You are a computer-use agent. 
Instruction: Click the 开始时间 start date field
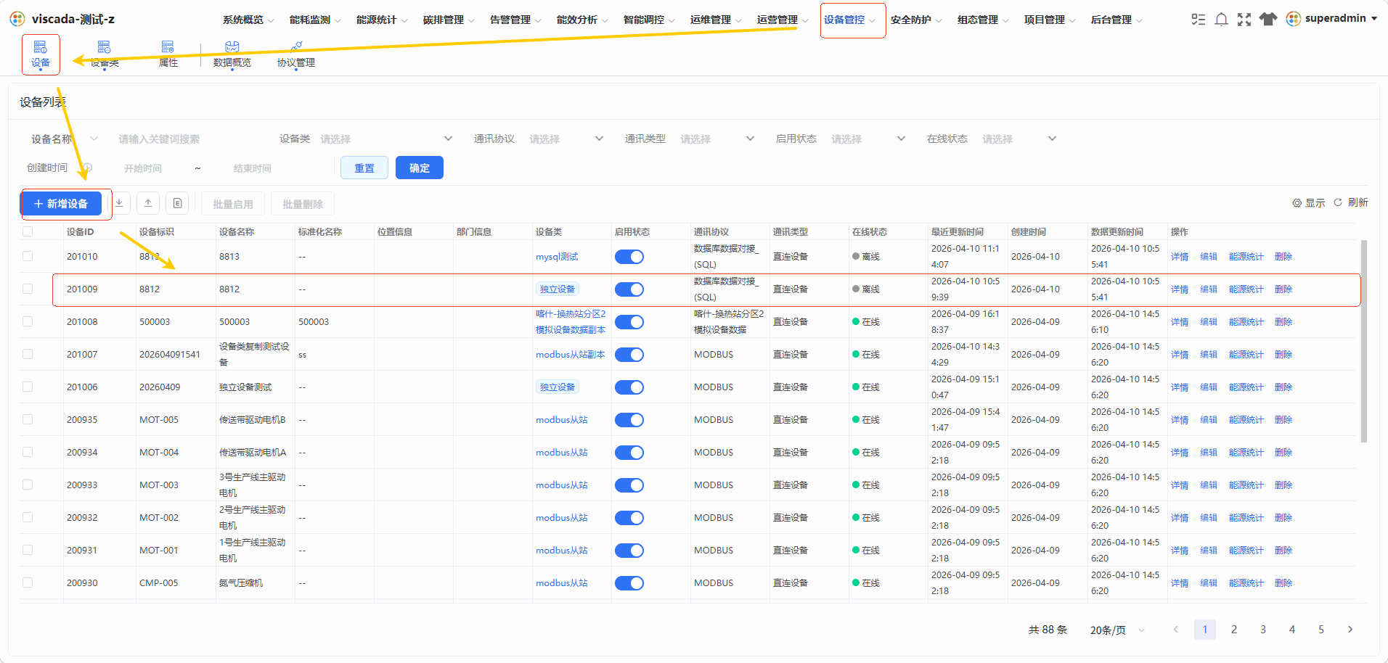[143, 168]
